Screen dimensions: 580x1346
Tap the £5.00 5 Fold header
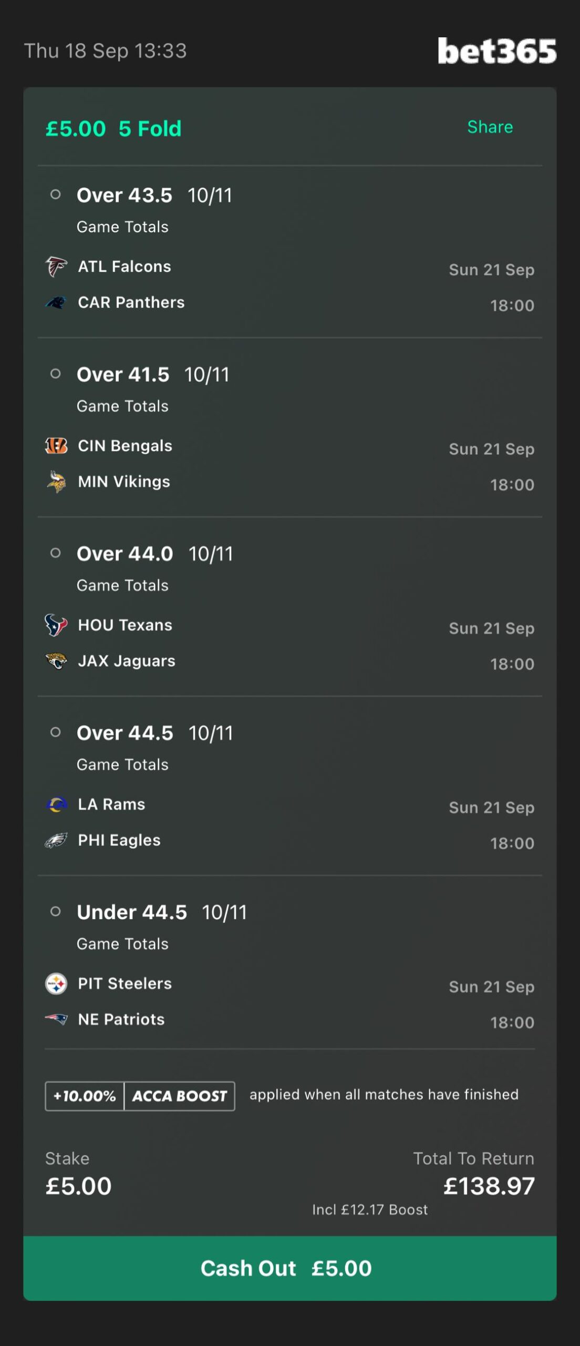[x=113, y=128]
